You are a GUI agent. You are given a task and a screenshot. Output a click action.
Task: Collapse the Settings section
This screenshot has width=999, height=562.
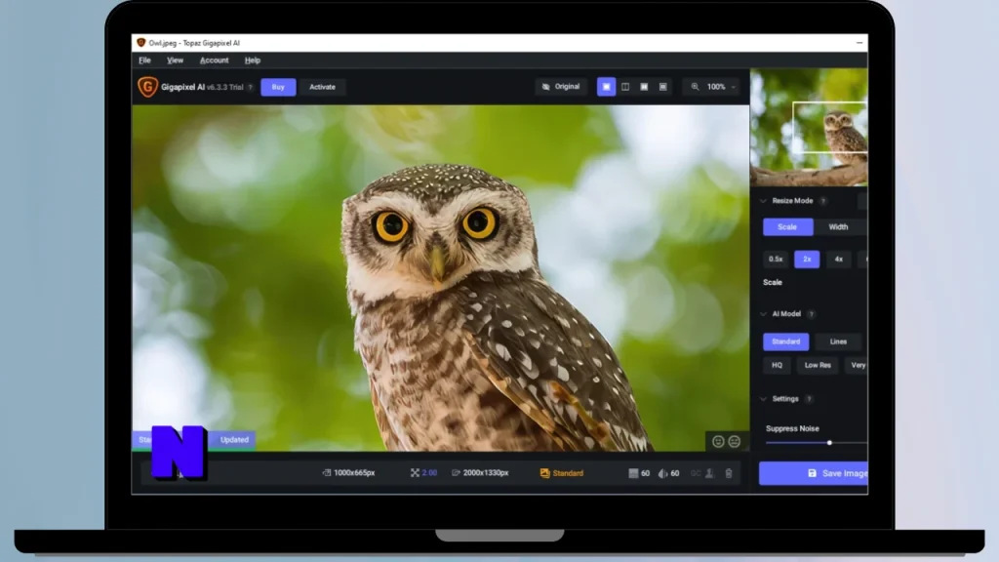pos(763,399)
